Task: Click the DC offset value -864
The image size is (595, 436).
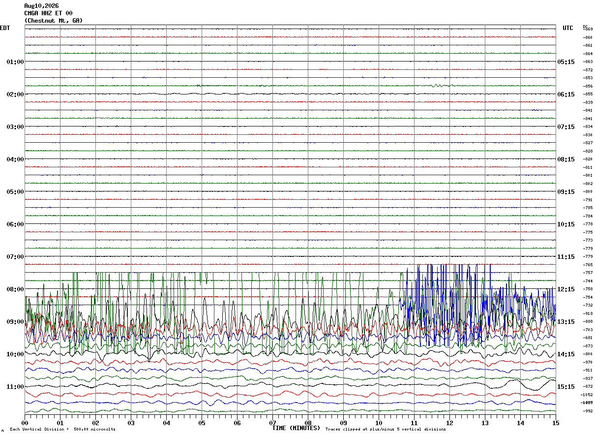Action: [588, 54]
